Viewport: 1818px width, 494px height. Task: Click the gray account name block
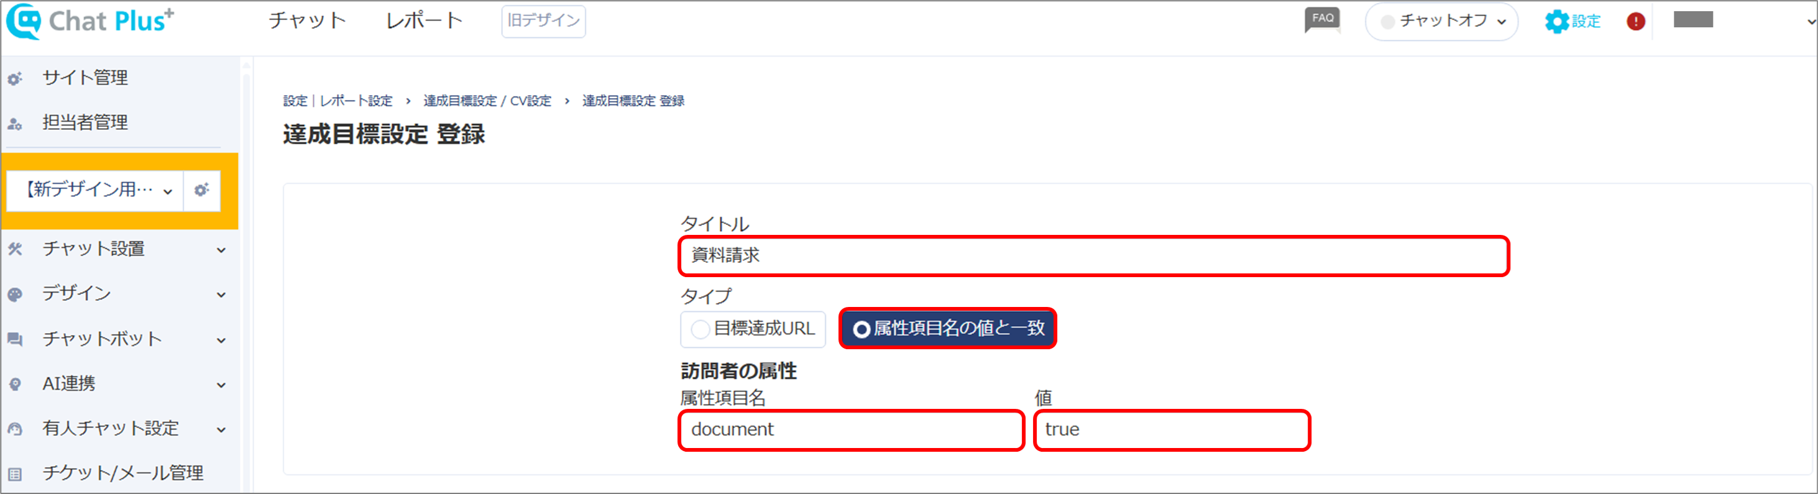pos(1693,20)
